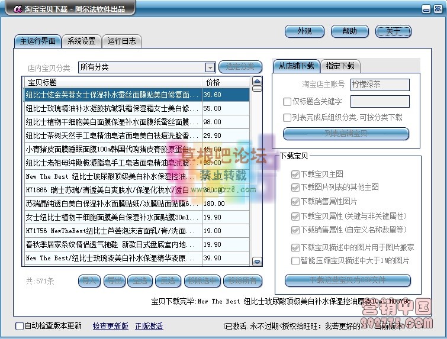This screenshot has width=447, height=339.
Task: Toggle the 自动检查版本更新 checkbox
Action: [20, 326]
